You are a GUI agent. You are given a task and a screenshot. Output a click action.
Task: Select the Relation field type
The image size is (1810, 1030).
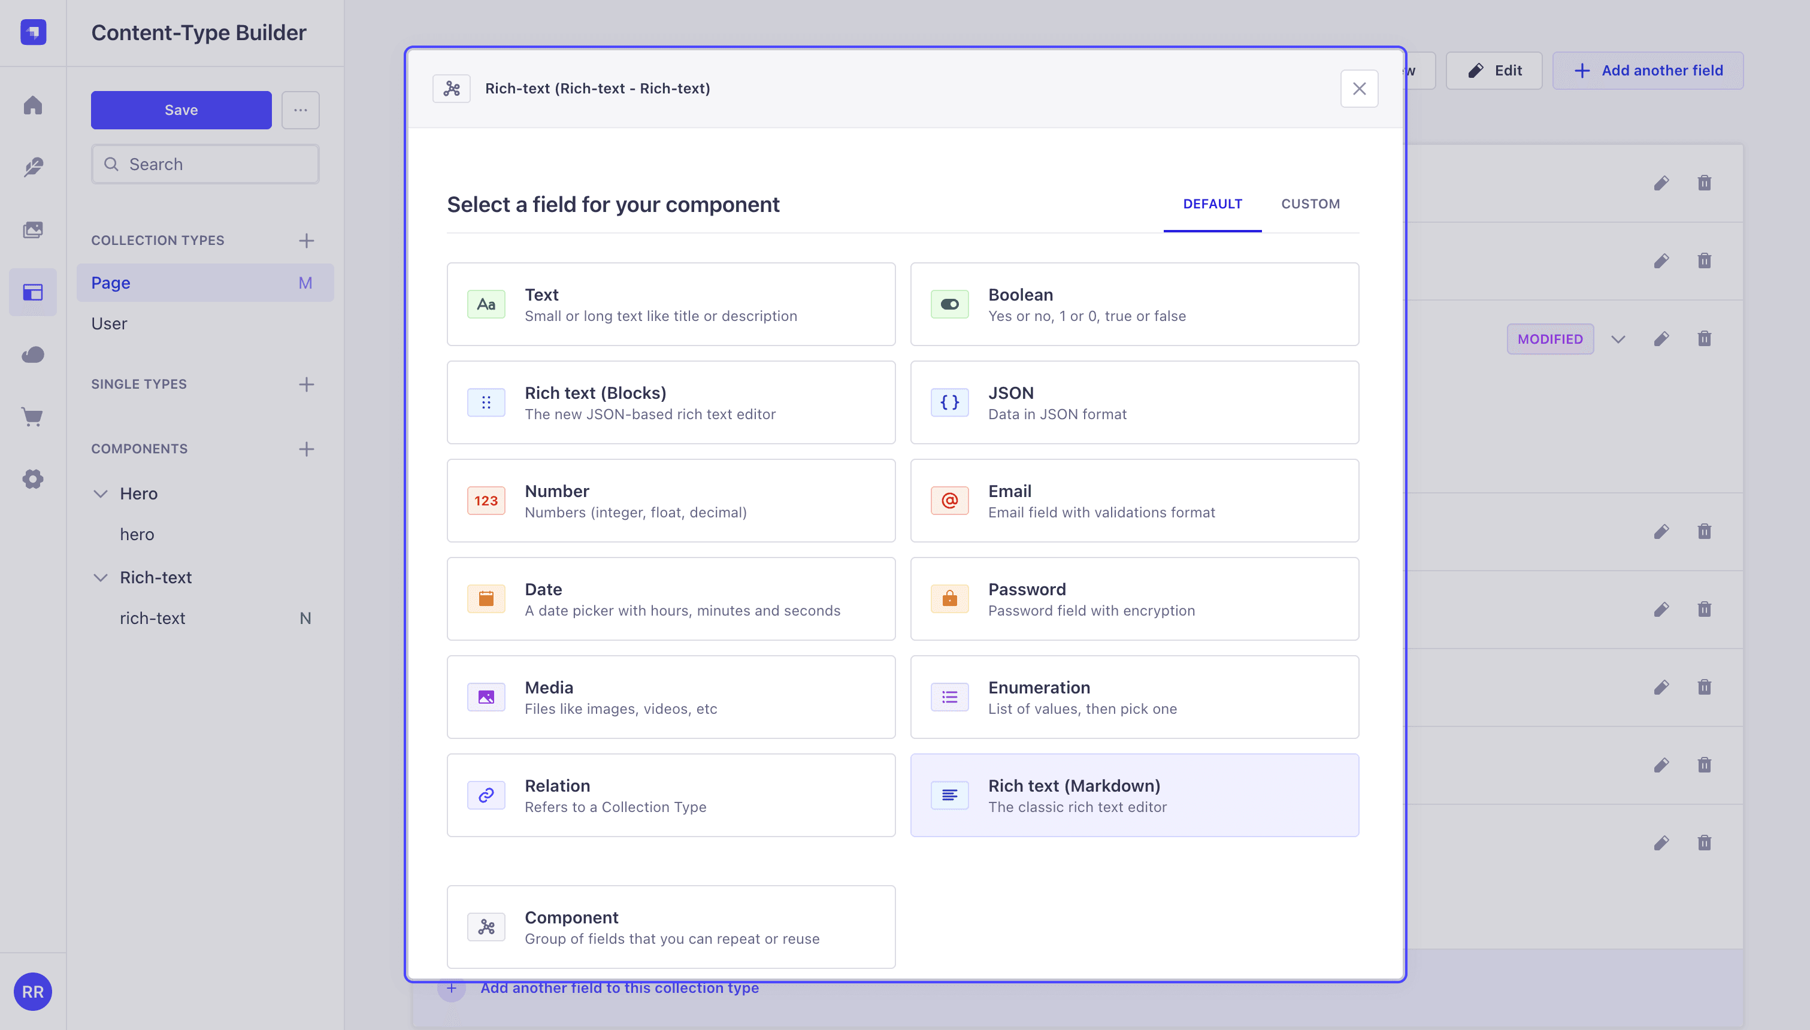pos(671,796)
